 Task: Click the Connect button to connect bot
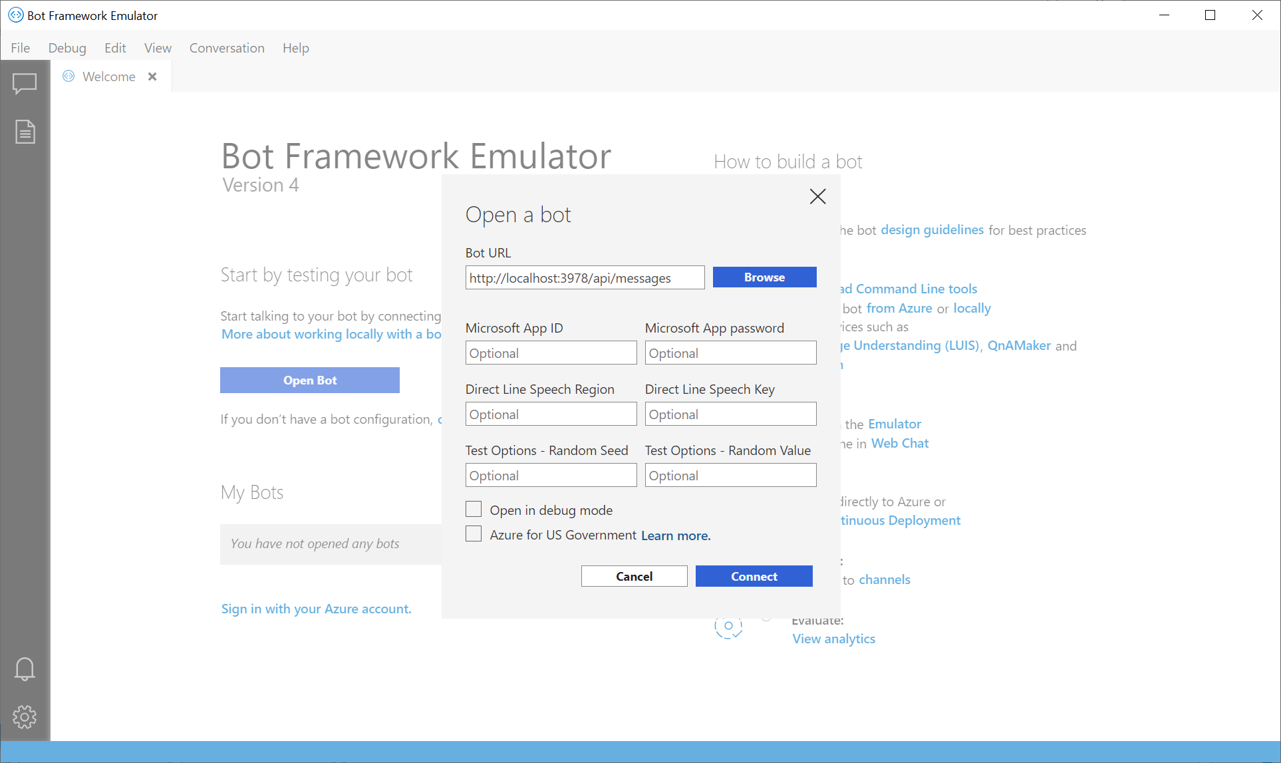tap(754, 576)
